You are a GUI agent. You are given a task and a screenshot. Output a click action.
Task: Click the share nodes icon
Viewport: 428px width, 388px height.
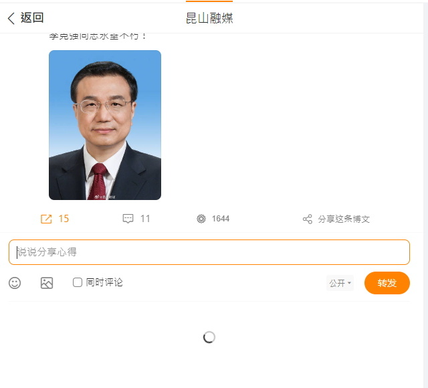click(308, 219)
